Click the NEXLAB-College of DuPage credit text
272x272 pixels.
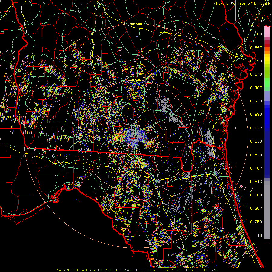pos(242,3)
